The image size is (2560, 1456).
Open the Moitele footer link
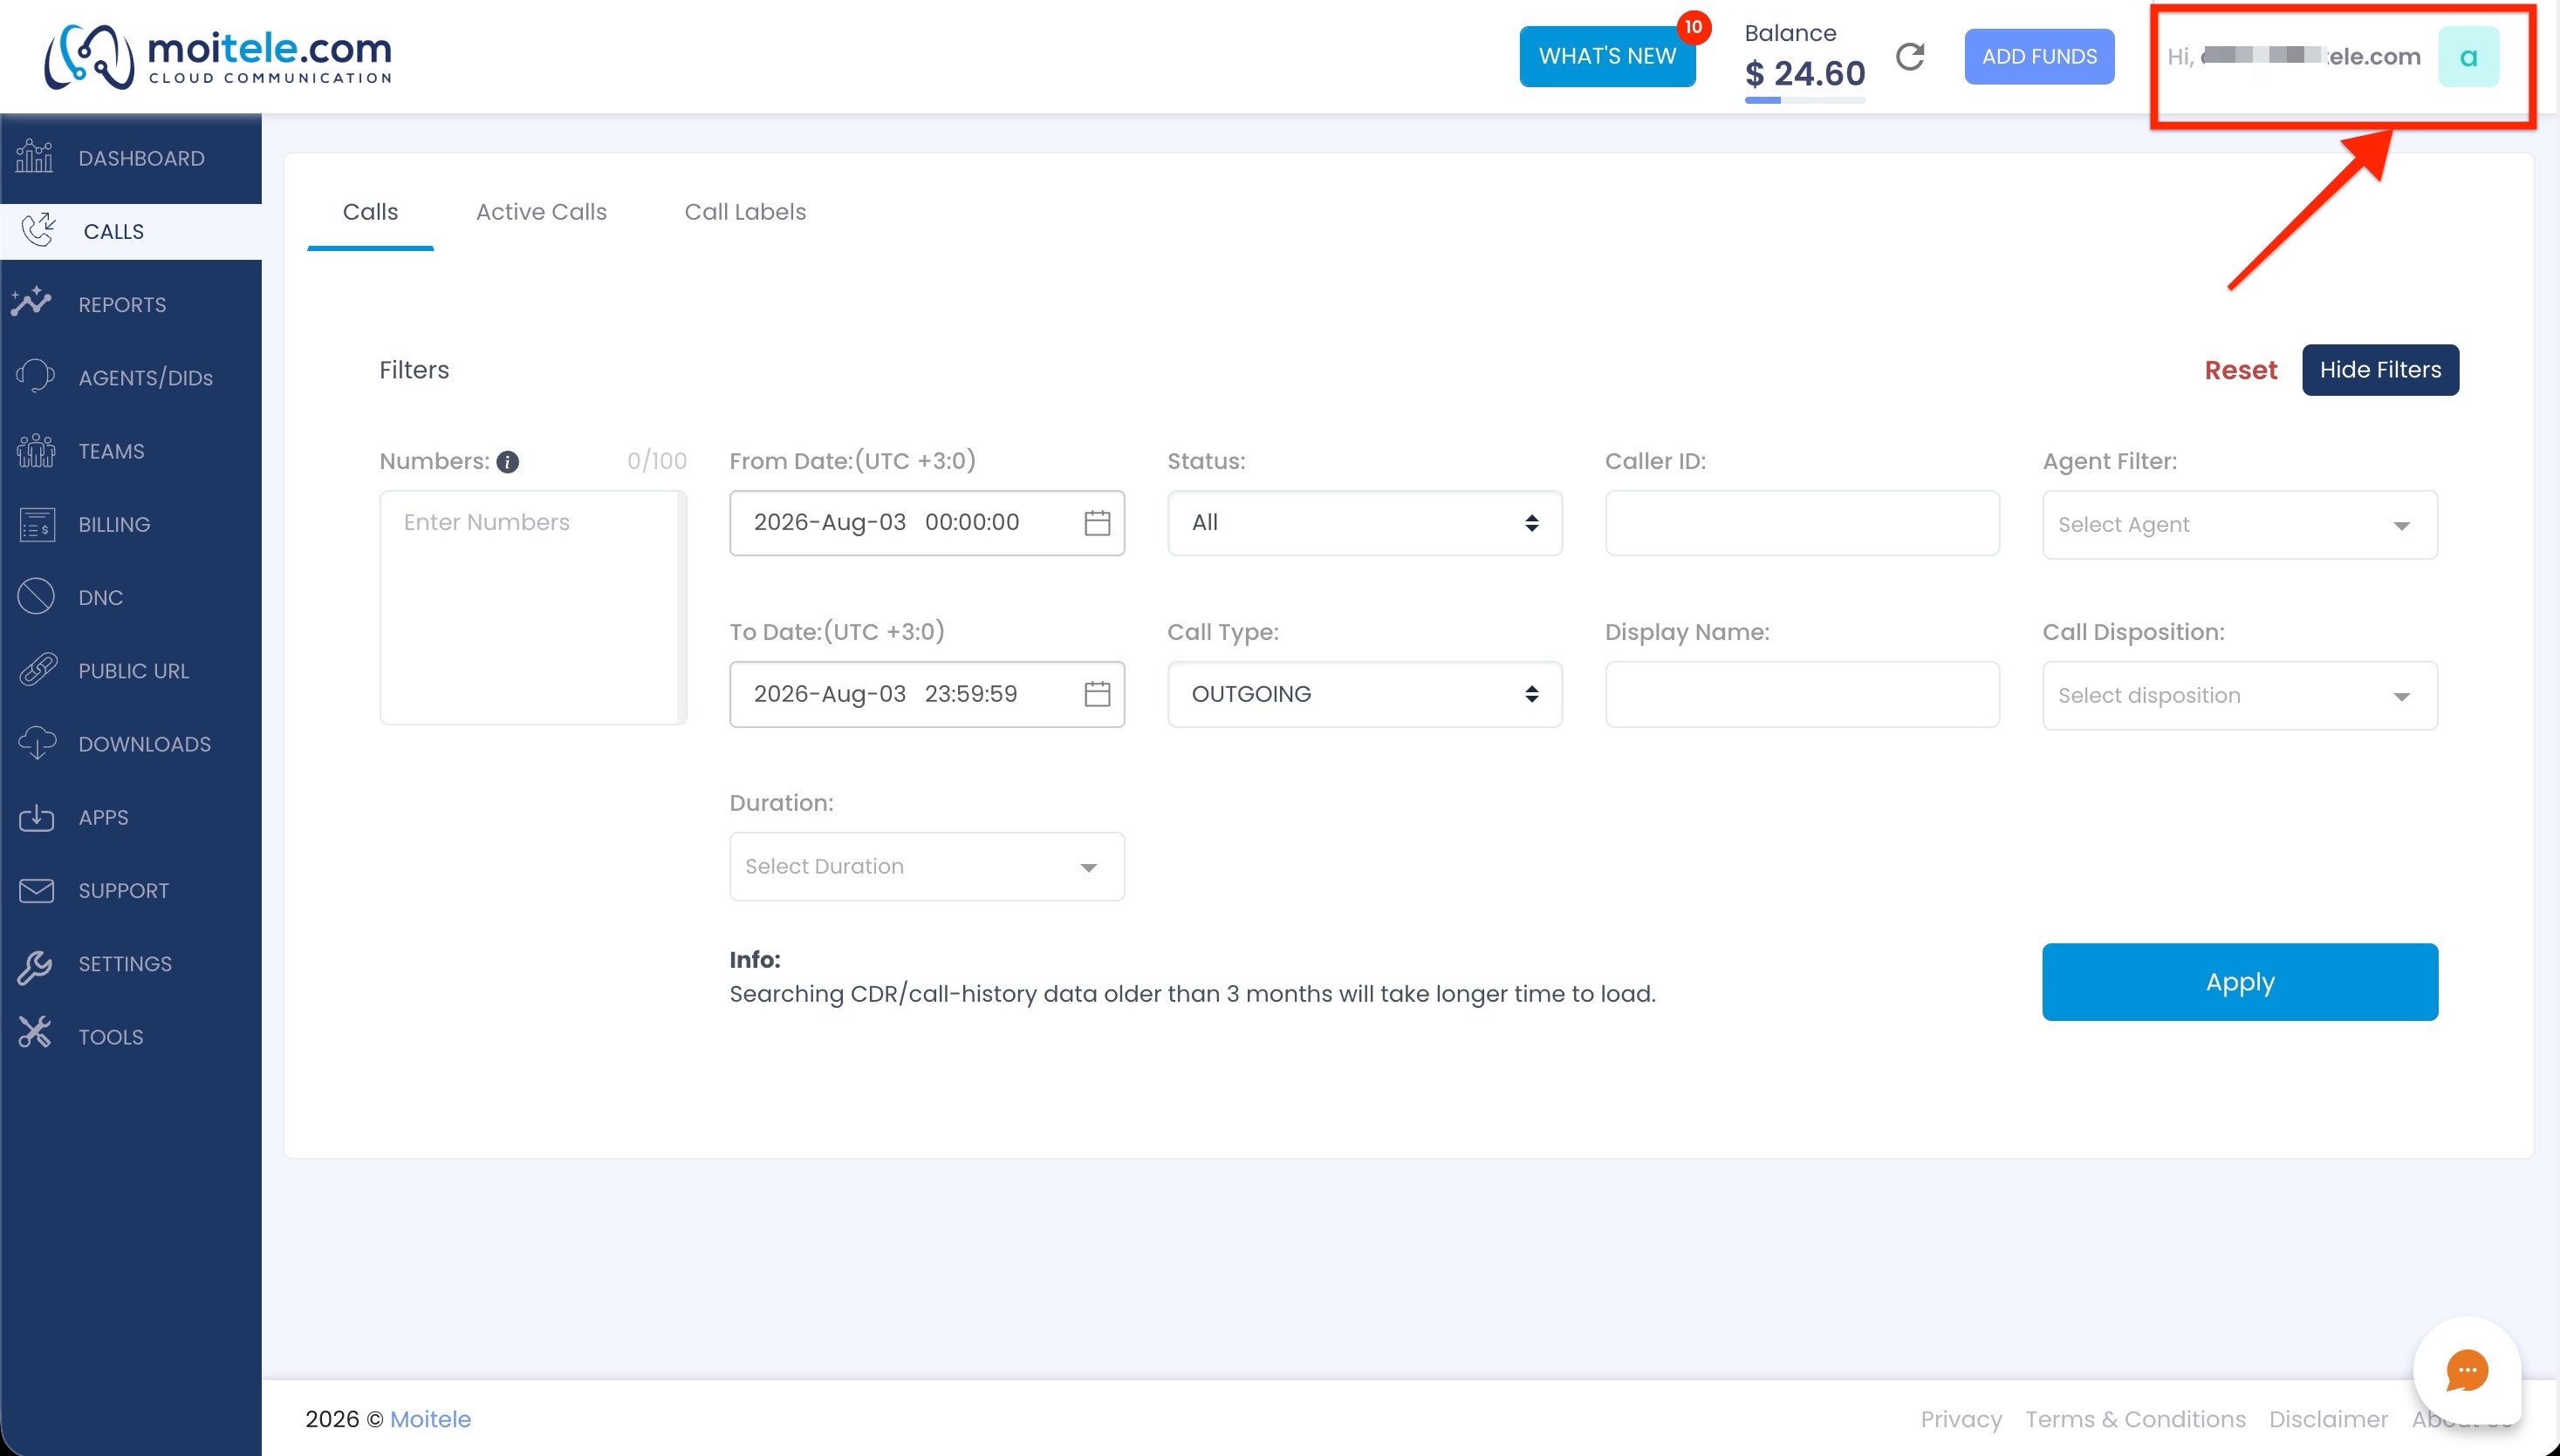click(430, 1419)
